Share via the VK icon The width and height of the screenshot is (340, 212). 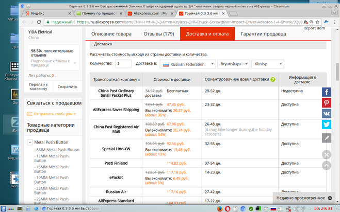(x=327, y=114)
